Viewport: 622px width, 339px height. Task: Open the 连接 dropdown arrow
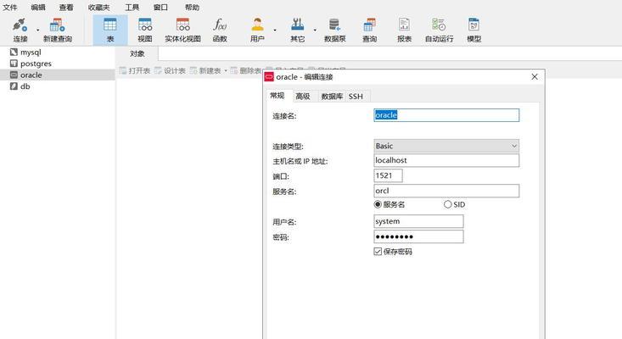(38, 31)
